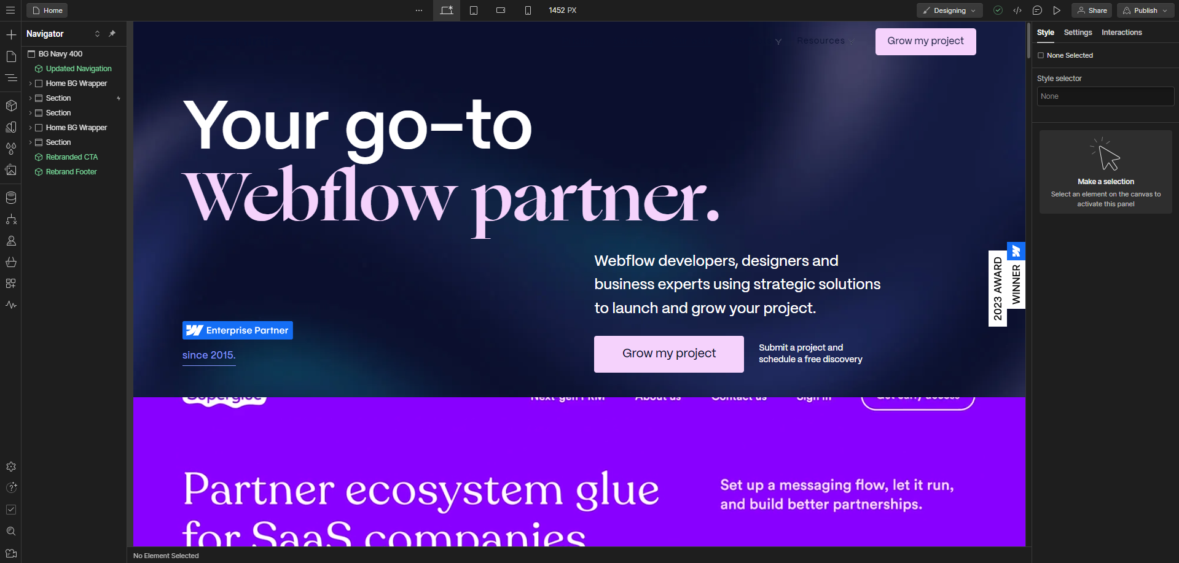Open the Apps panel

click(x=11, y=283)
